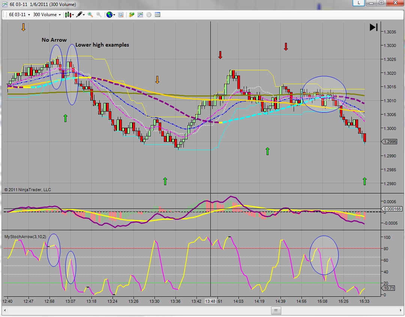The image size is (405, 317).
Task: Select the 'No Arrow' chart text
Action: pos(54,40)
